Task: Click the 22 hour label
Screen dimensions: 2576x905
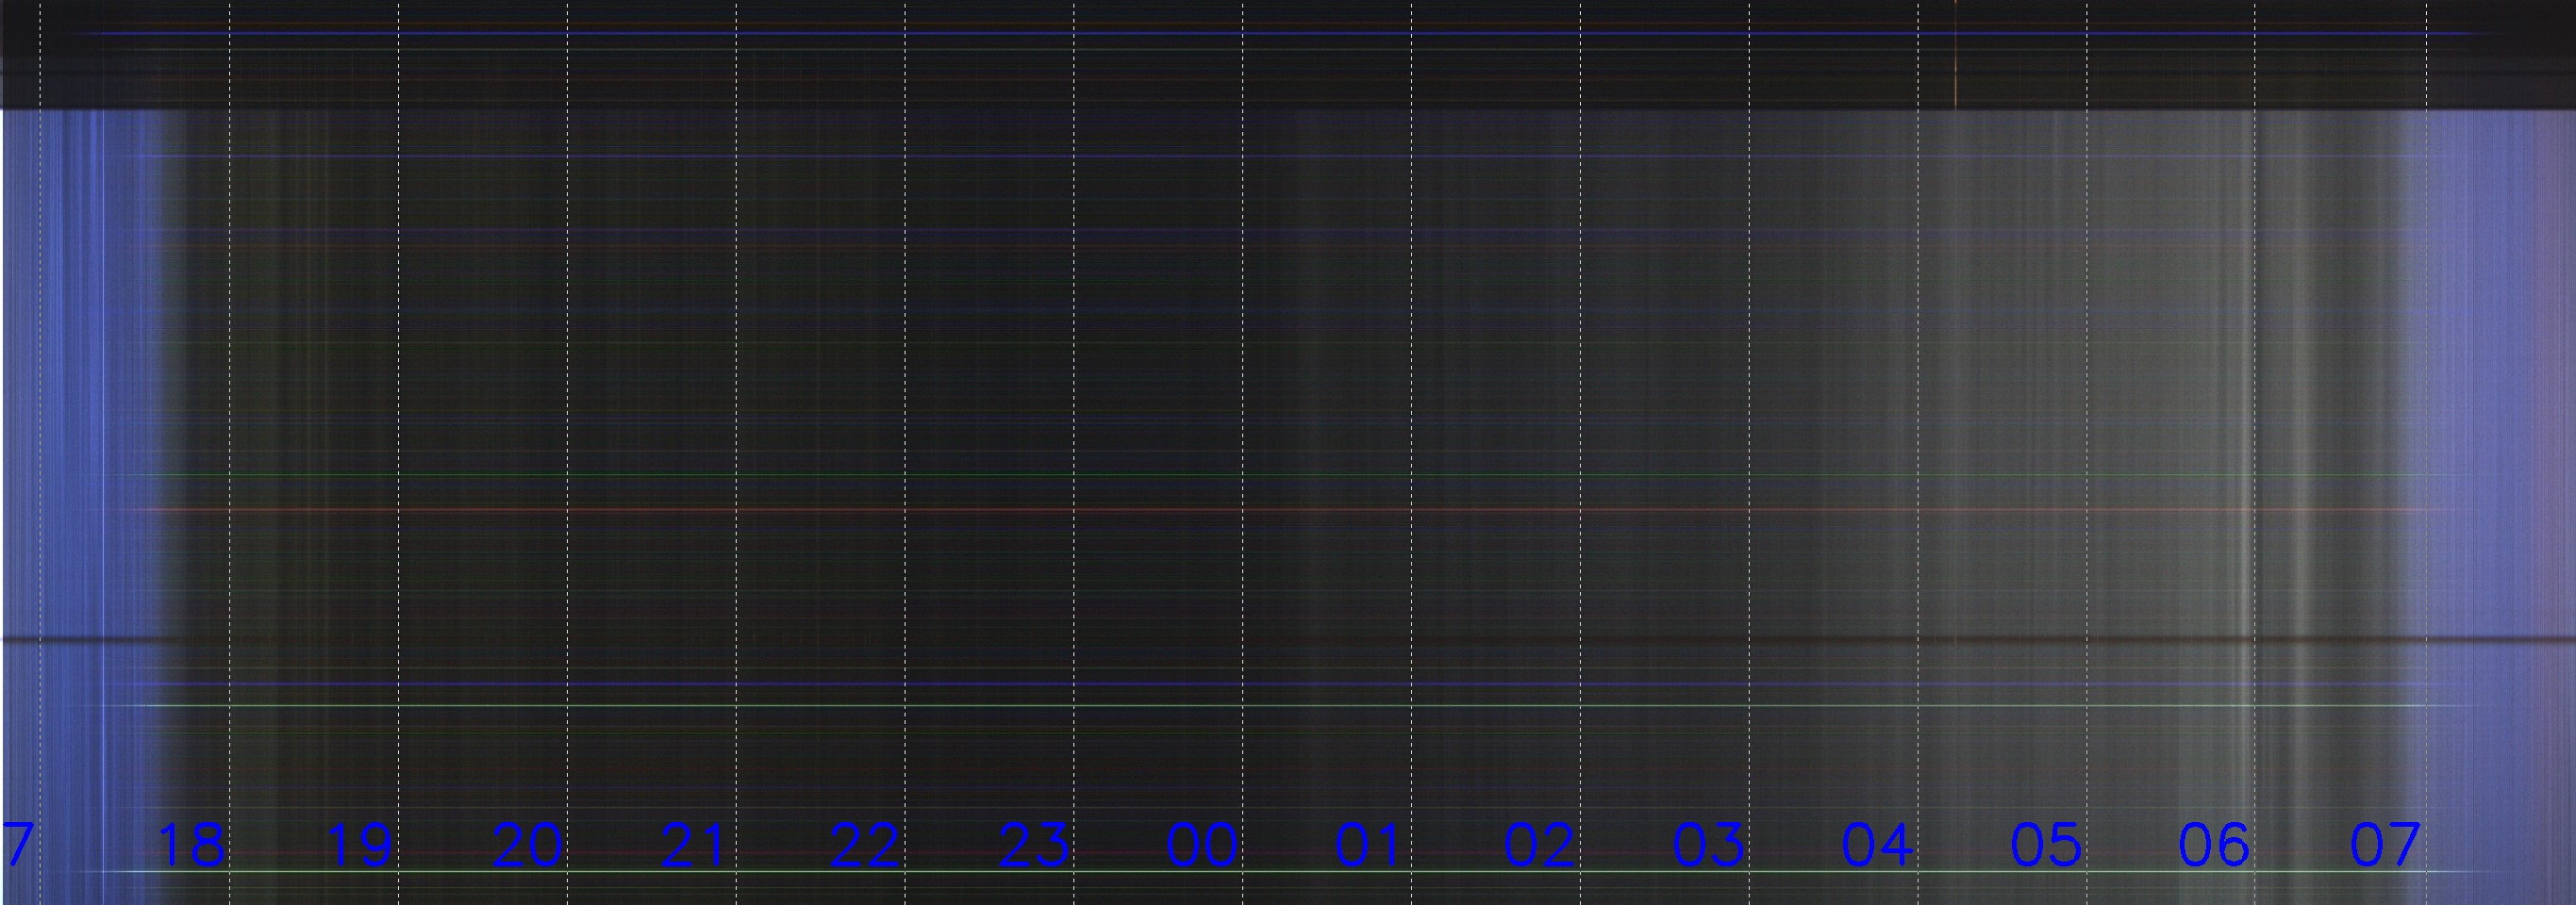Action: click(x=865, y=845)
